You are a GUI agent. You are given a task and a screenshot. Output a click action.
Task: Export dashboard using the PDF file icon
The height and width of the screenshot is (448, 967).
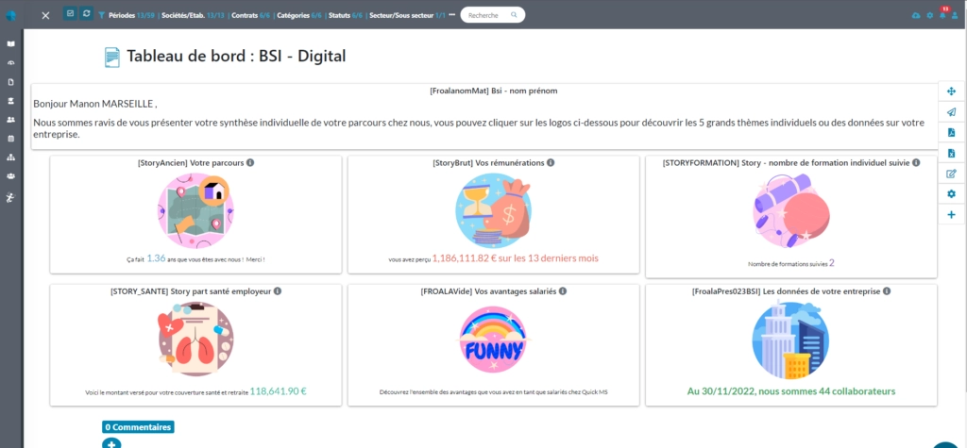[951, 133]
